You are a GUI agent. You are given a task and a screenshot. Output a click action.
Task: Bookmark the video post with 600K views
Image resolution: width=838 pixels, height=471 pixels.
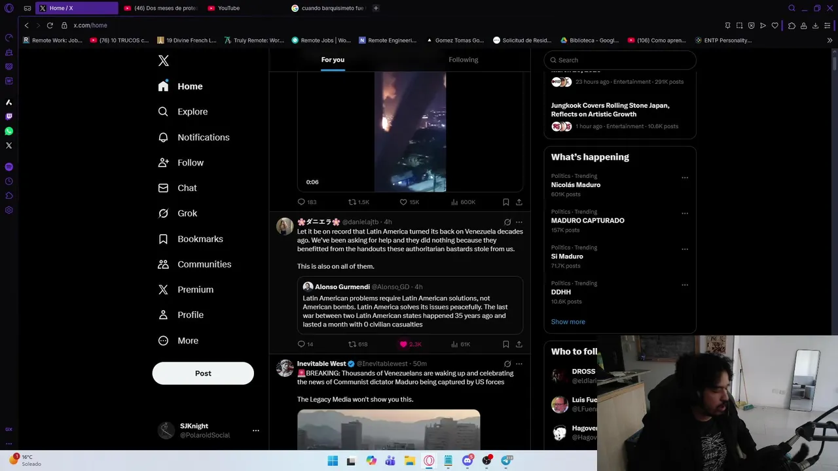[x=506, y=202]
